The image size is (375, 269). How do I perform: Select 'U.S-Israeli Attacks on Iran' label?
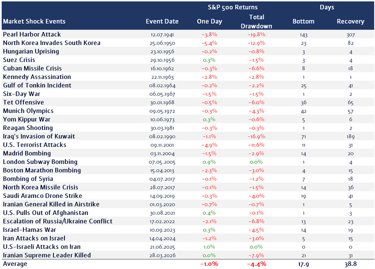point(41,247)
